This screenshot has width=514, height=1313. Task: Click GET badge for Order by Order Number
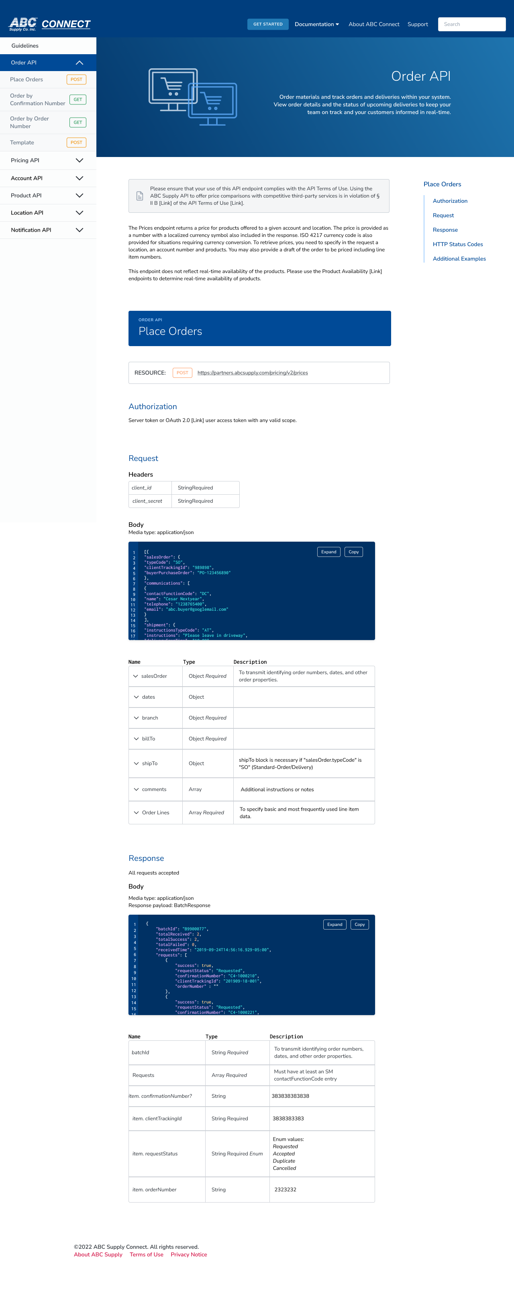coord(78,122)
